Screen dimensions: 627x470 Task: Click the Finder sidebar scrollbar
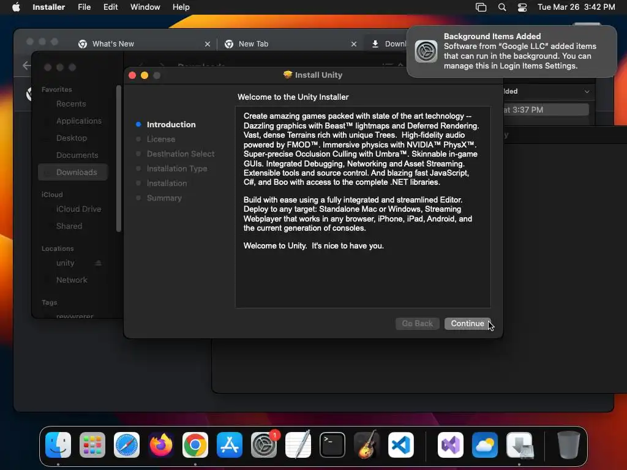click(118, 159)
